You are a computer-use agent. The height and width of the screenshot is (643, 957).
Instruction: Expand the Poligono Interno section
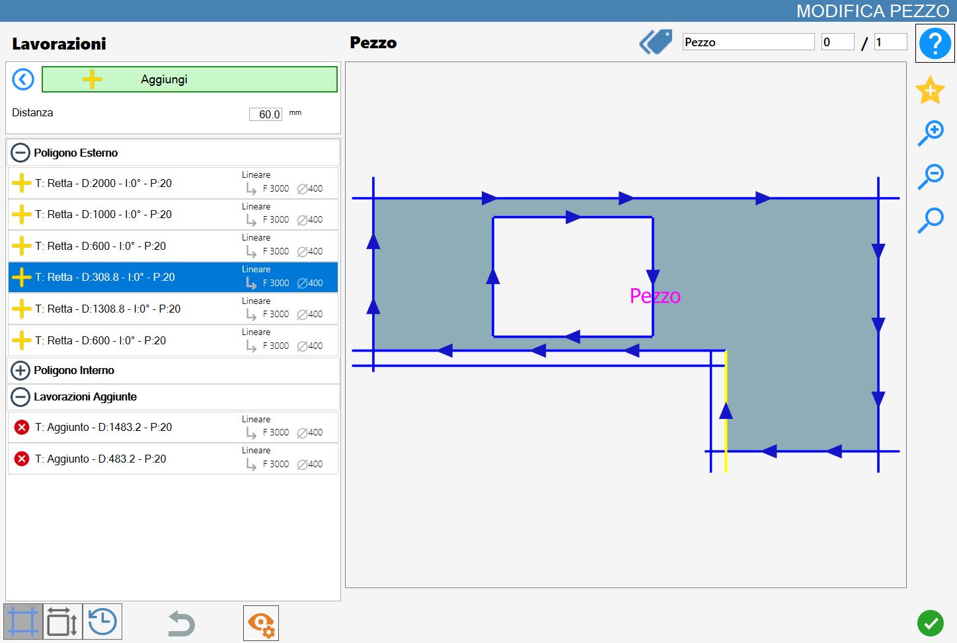click(x=20, y=370)
